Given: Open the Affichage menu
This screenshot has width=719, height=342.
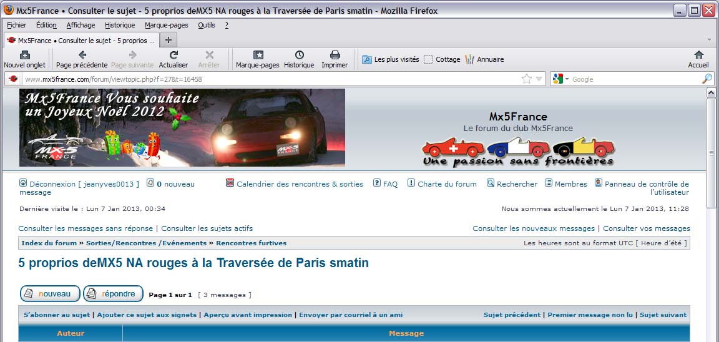Looking at the screenshot, I should point(81,25).
